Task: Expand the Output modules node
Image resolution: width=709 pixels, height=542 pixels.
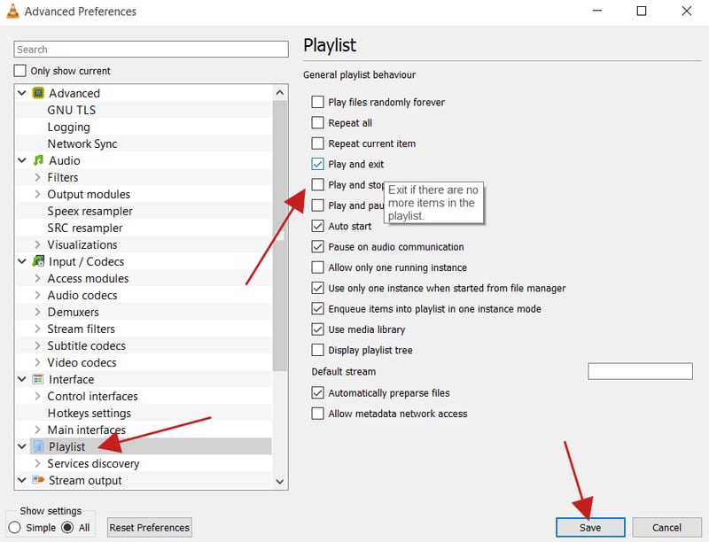Action: click(38, 194)
